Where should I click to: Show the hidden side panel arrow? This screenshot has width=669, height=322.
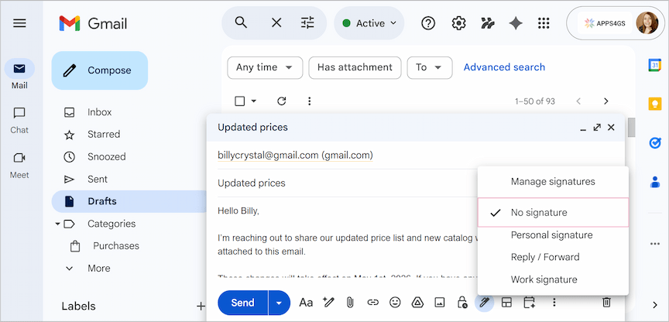(x=655, y=305)
